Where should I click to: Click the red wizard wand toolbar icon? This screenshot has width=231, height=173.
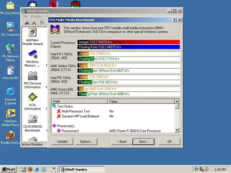tap(34, 23)
